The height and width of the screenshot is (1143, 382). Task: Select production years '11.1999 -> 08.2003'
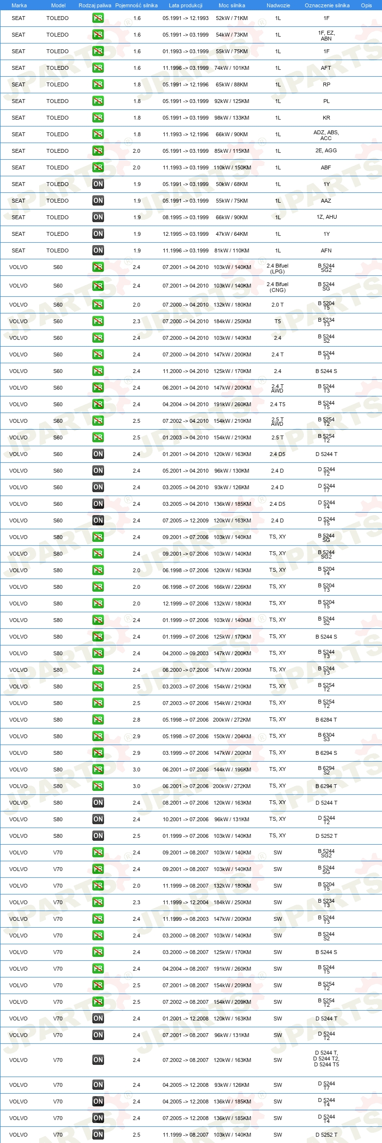coord(186,919)
